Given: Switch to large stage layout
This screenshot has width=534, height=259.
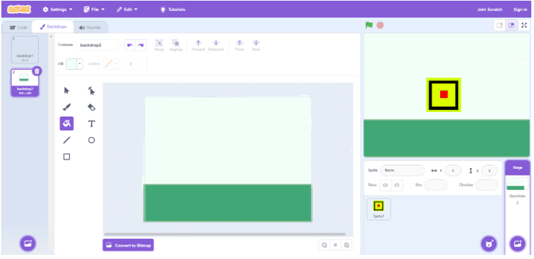Looking at the screenshot, I should click(x=511, y=26).
